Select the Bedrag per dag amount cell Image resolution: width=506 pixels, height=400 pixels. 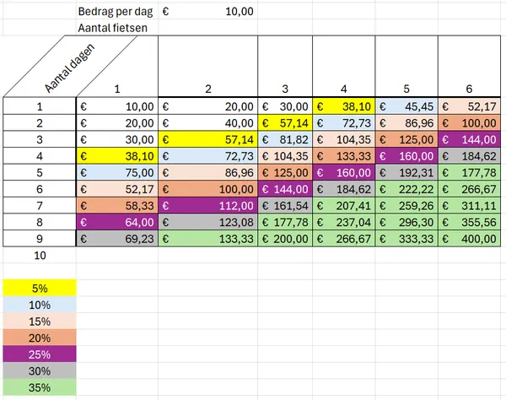208,12
